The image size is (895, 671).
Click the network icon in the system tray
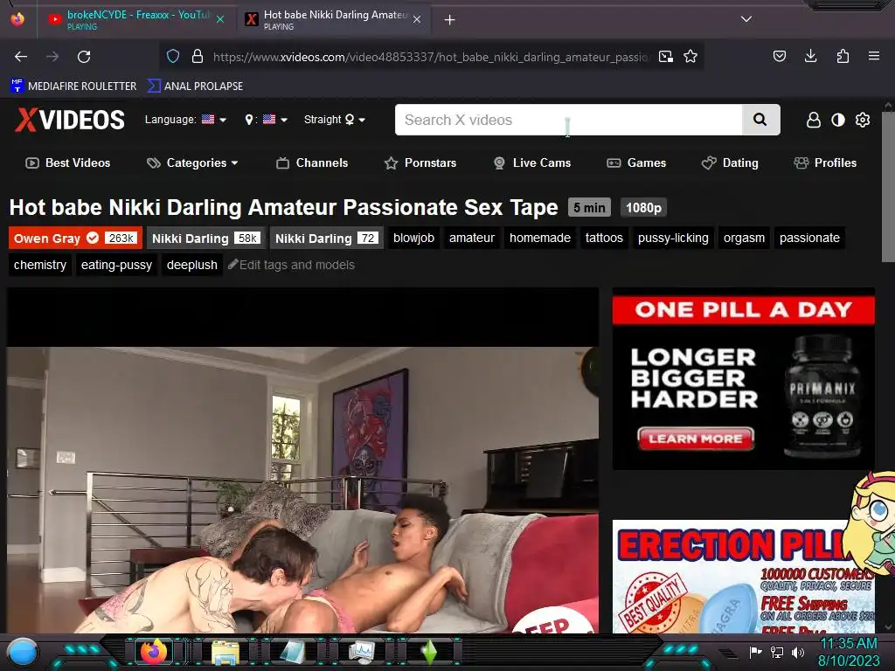click(x=777, y=652)
